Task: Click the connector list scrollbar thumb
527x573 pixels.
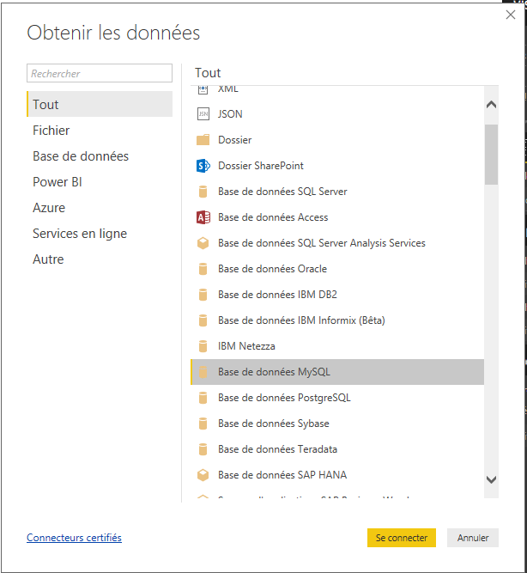Action: click(x=491, y=155)
